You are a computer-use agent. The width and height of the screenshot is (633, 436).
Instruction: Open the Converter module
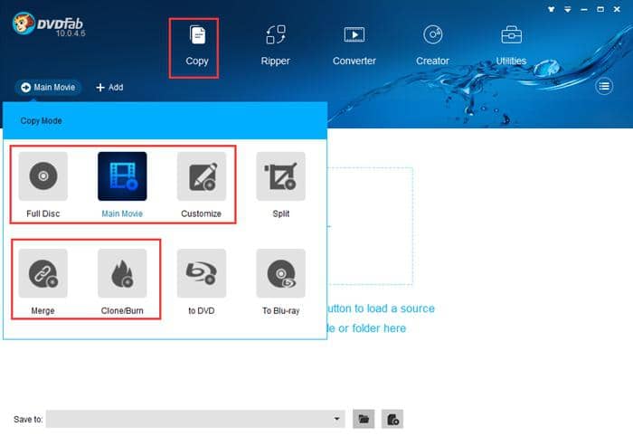354,46
